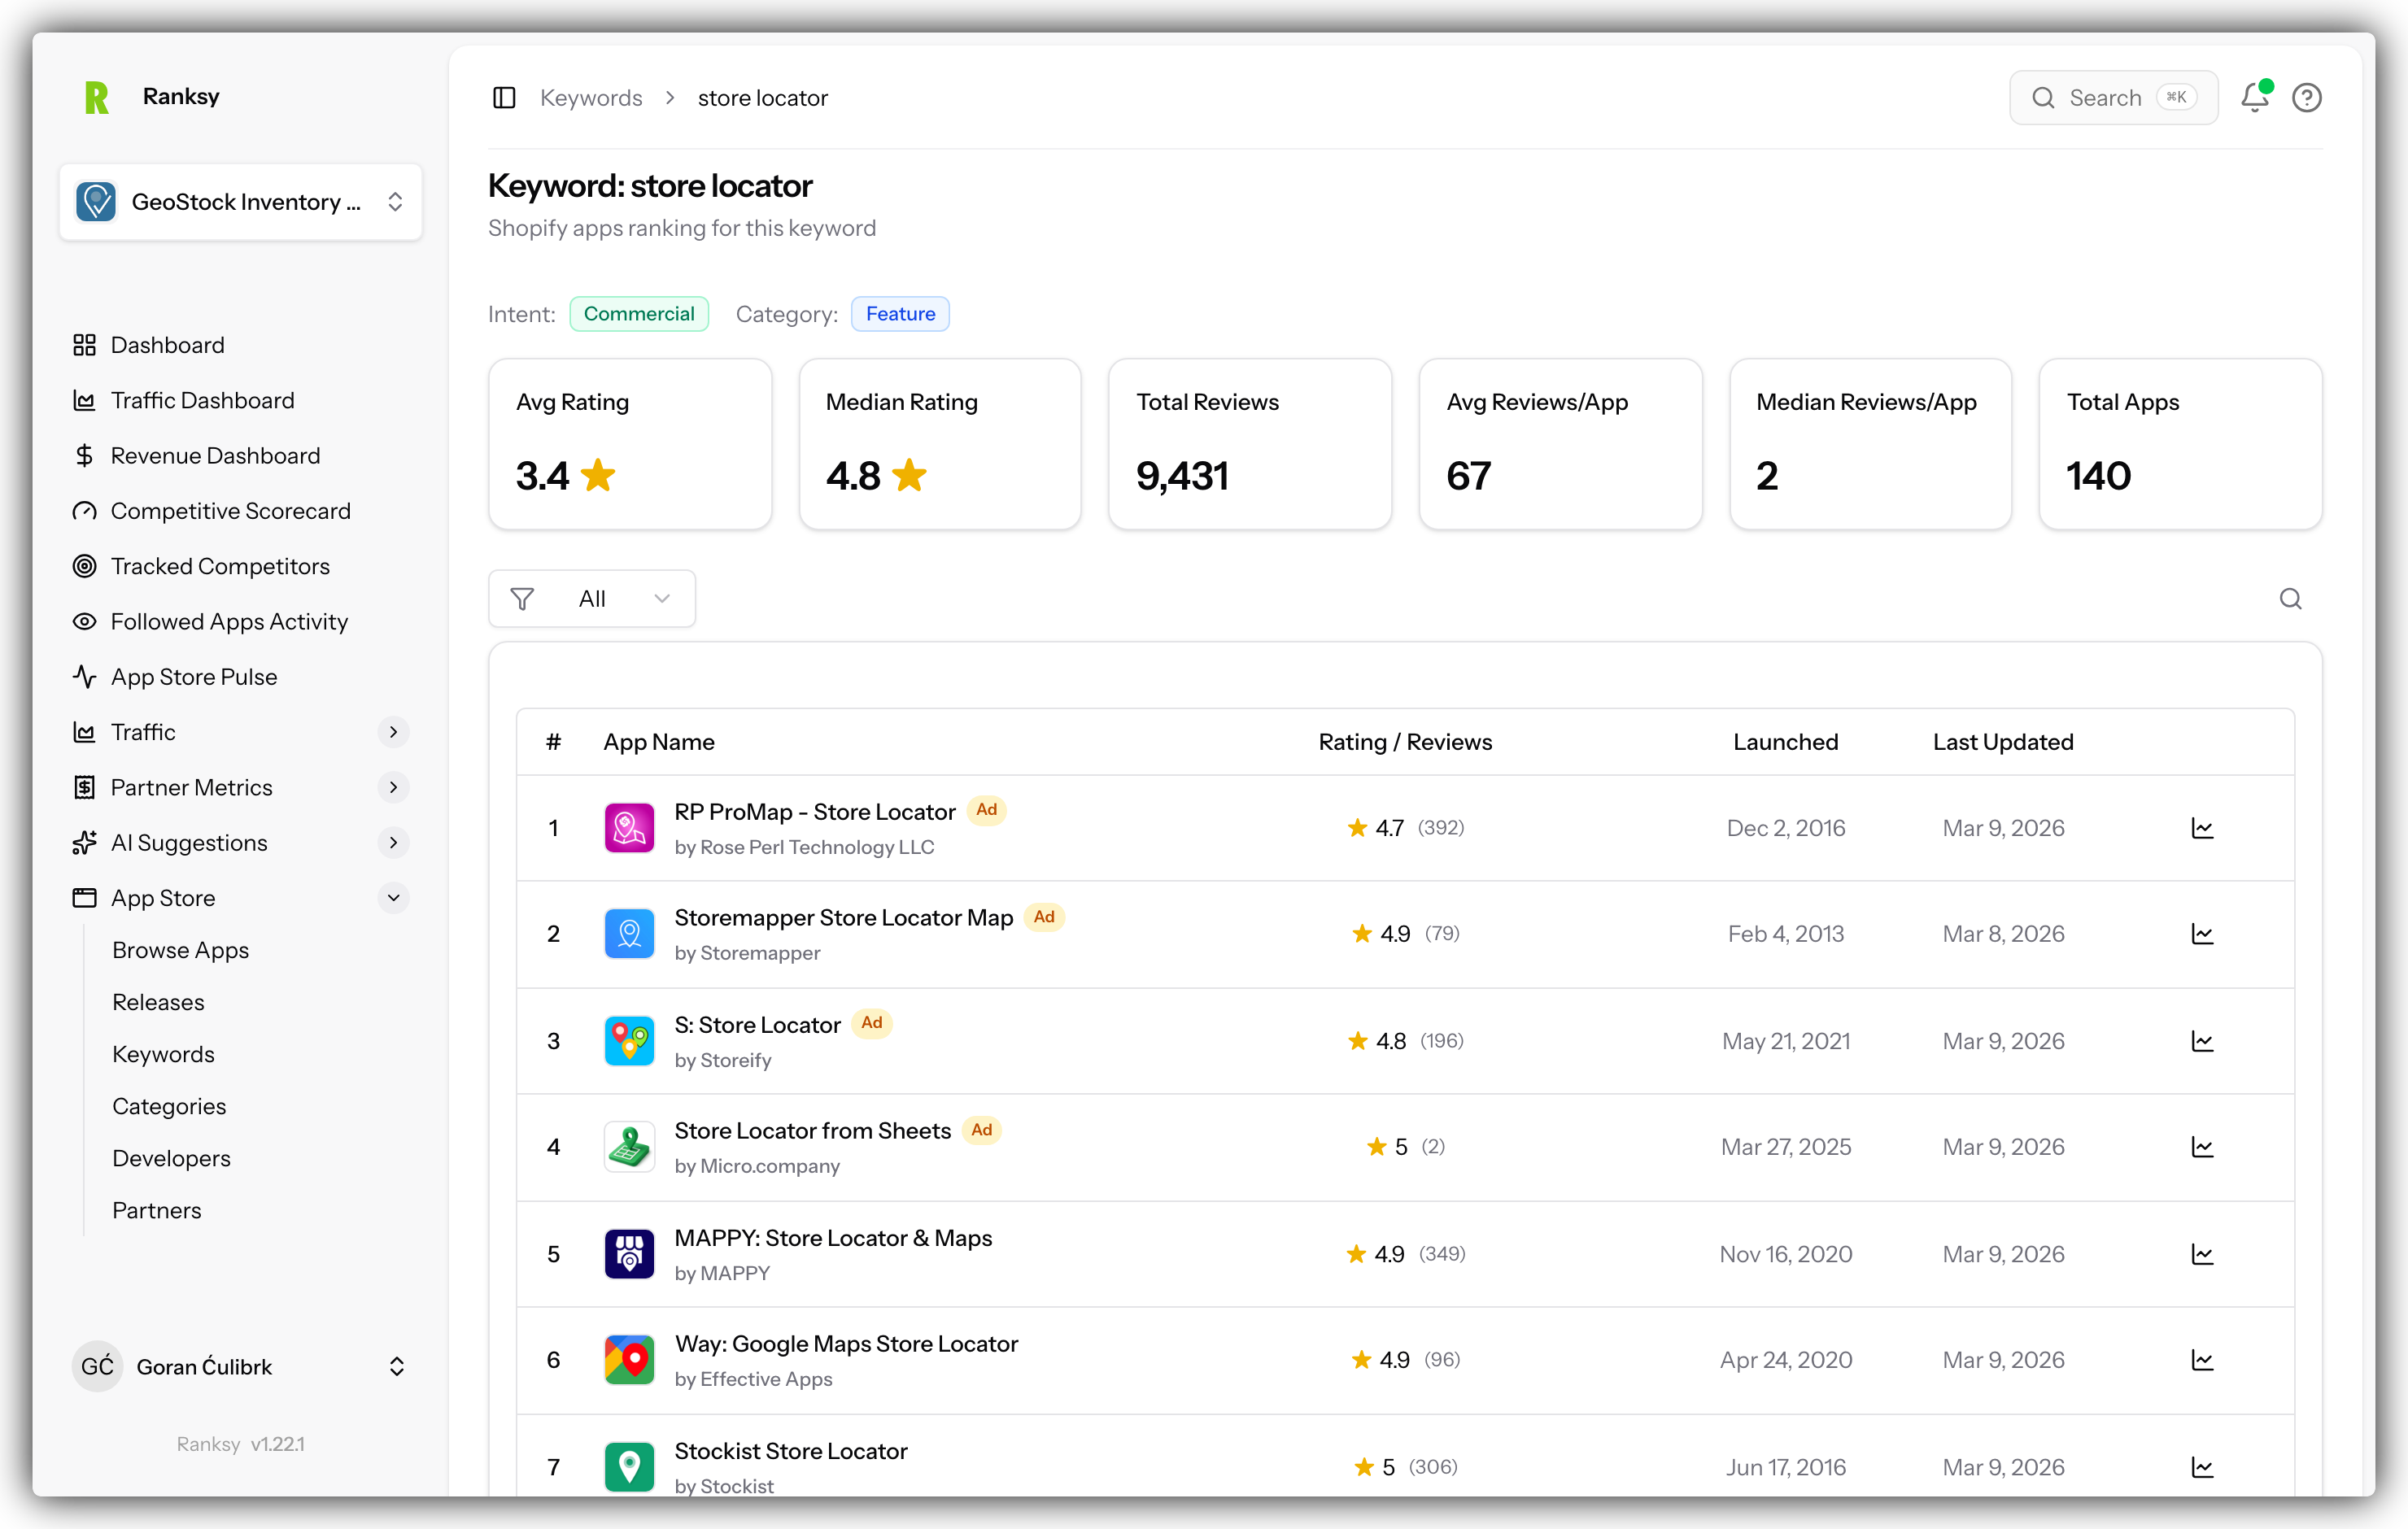Open trend chart for S: Store Locator row

coord(2202,1041)
